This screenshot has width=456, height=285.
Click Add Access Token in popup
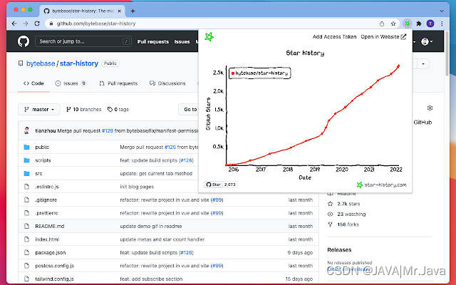pyautogui.click(x=334, y=36)
